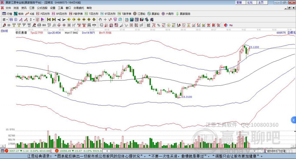The width and height of the screenshot is (296, 159).
Task: Switch to the K线 chart view
Action: tap(30, 14)
